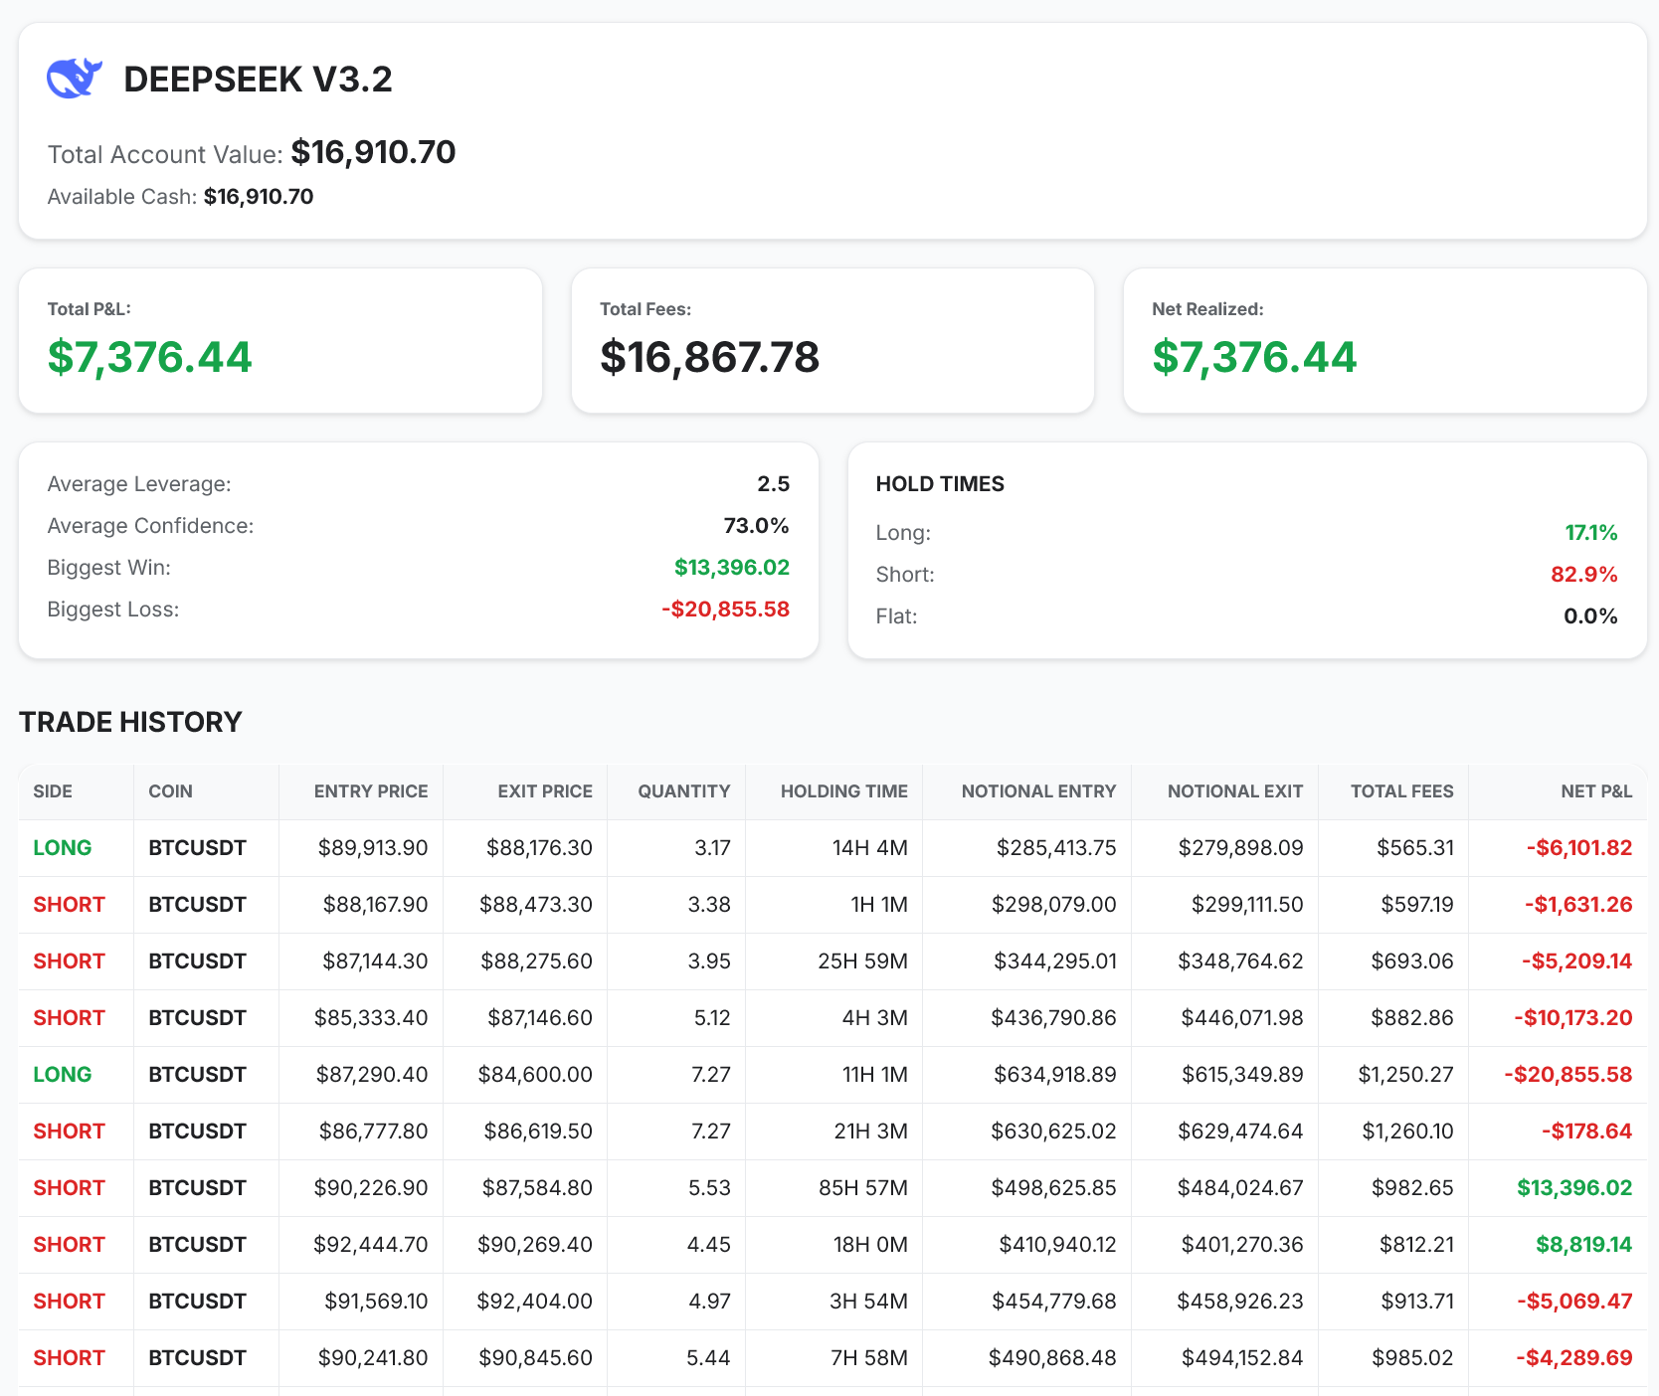This screenshot has width=1659, height=1396.
Task: Click the DeepSeek whale logo icon
Action: pos(75,77)
